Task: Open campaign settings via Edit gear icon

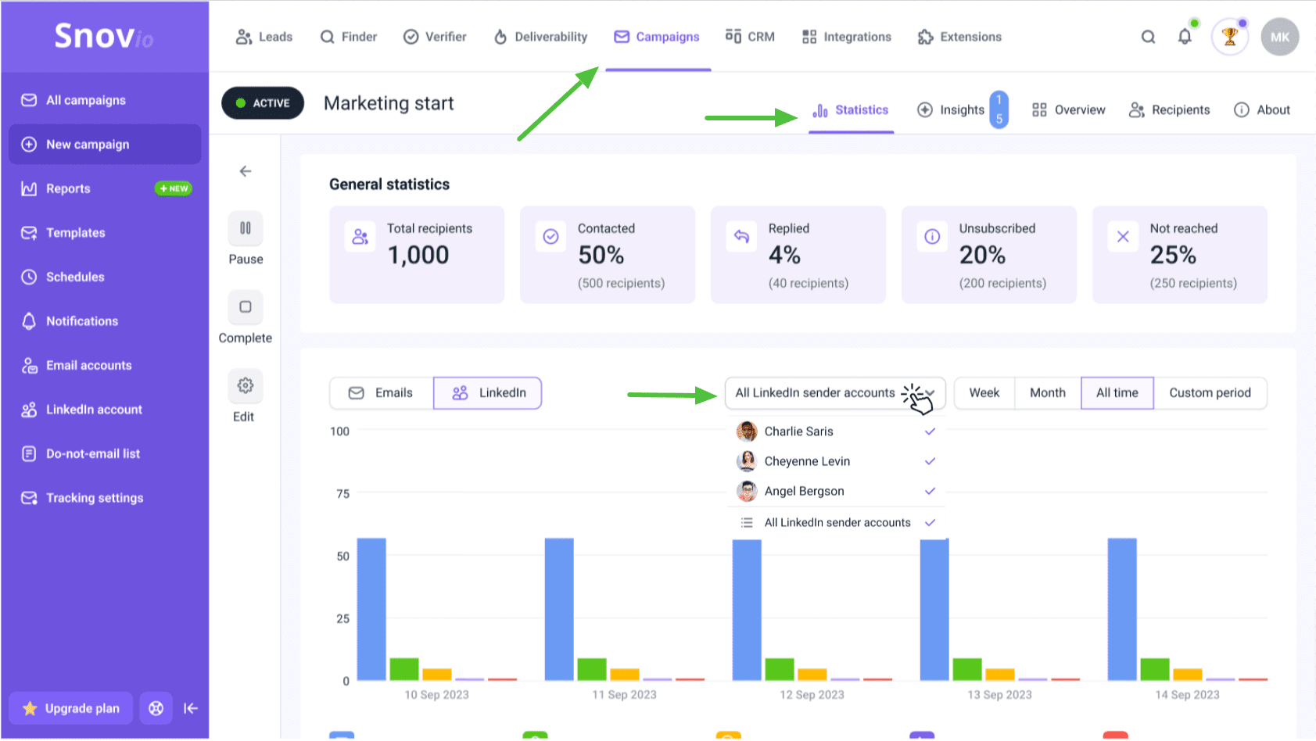Action: pyautogui.click(x=246, y=385)
